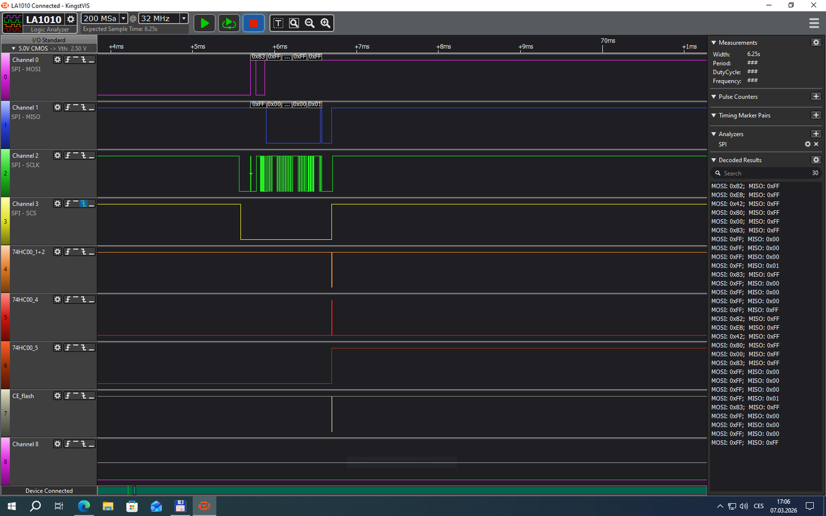Click the Width measurement value 6.25s

(753, 54)
